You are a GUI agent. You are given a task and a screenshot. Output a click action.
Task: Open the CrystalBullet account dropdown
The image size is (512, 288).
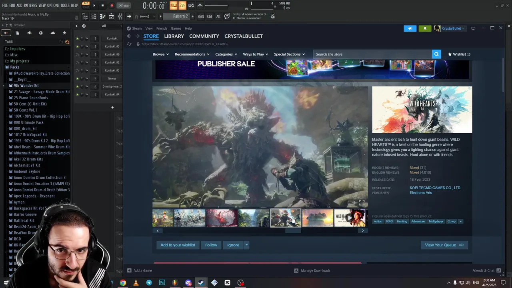(x=450, y=28)
